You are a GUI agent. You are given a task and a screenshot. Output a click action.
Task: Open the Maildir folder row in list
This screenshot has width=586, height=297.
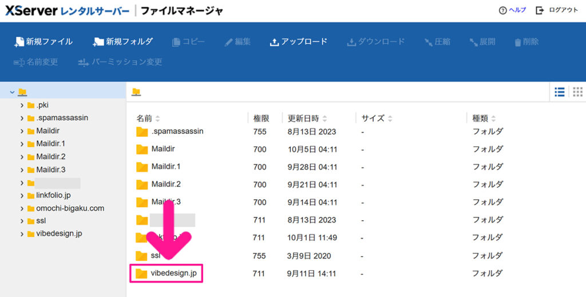tap(163, 149)
